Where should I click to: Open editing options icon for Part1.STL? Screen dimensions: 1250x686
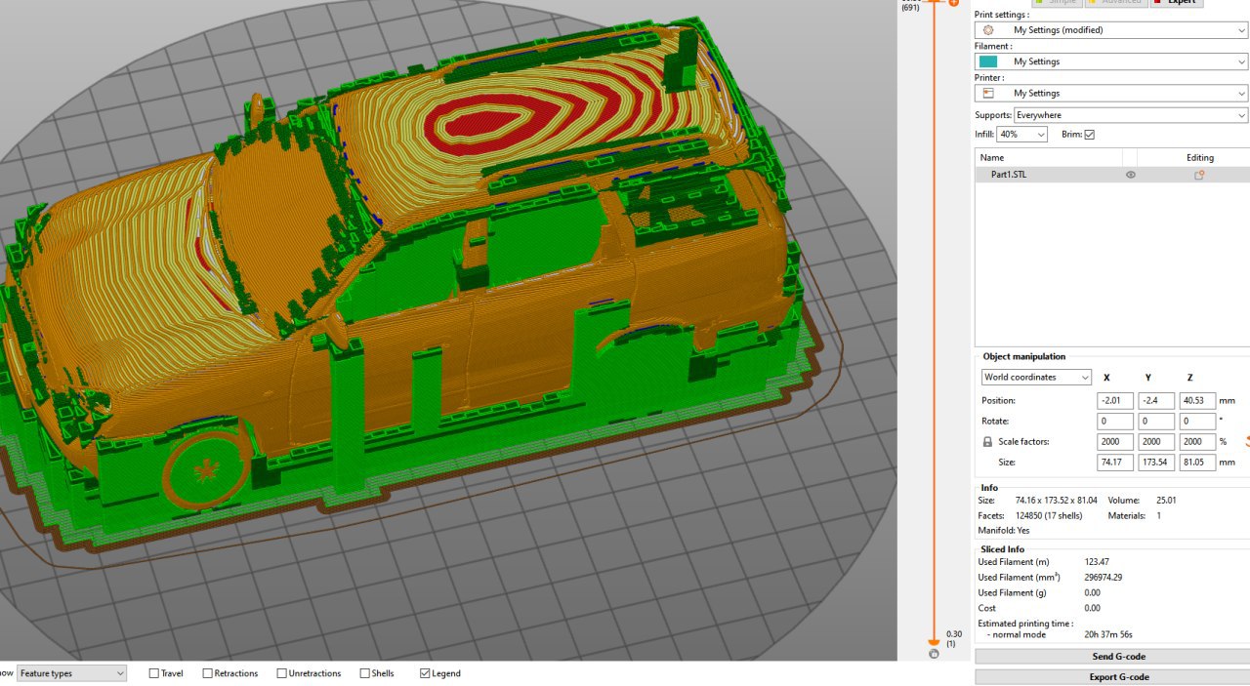1199,175
